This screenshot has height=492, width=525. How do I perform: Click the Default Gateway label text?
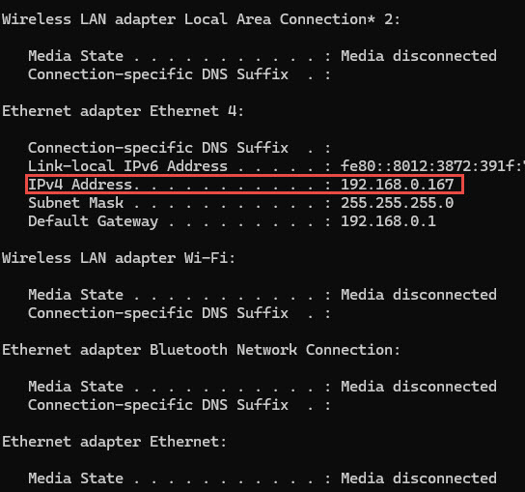coord(93,221)
